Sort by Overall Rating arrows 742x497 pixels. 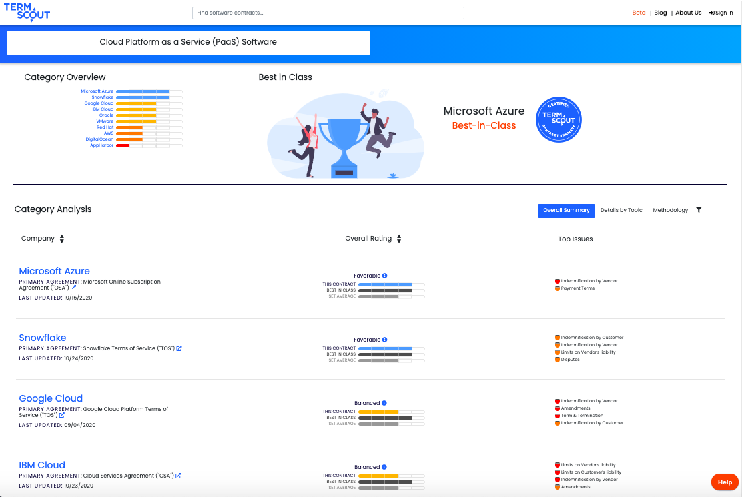[399, 239]
